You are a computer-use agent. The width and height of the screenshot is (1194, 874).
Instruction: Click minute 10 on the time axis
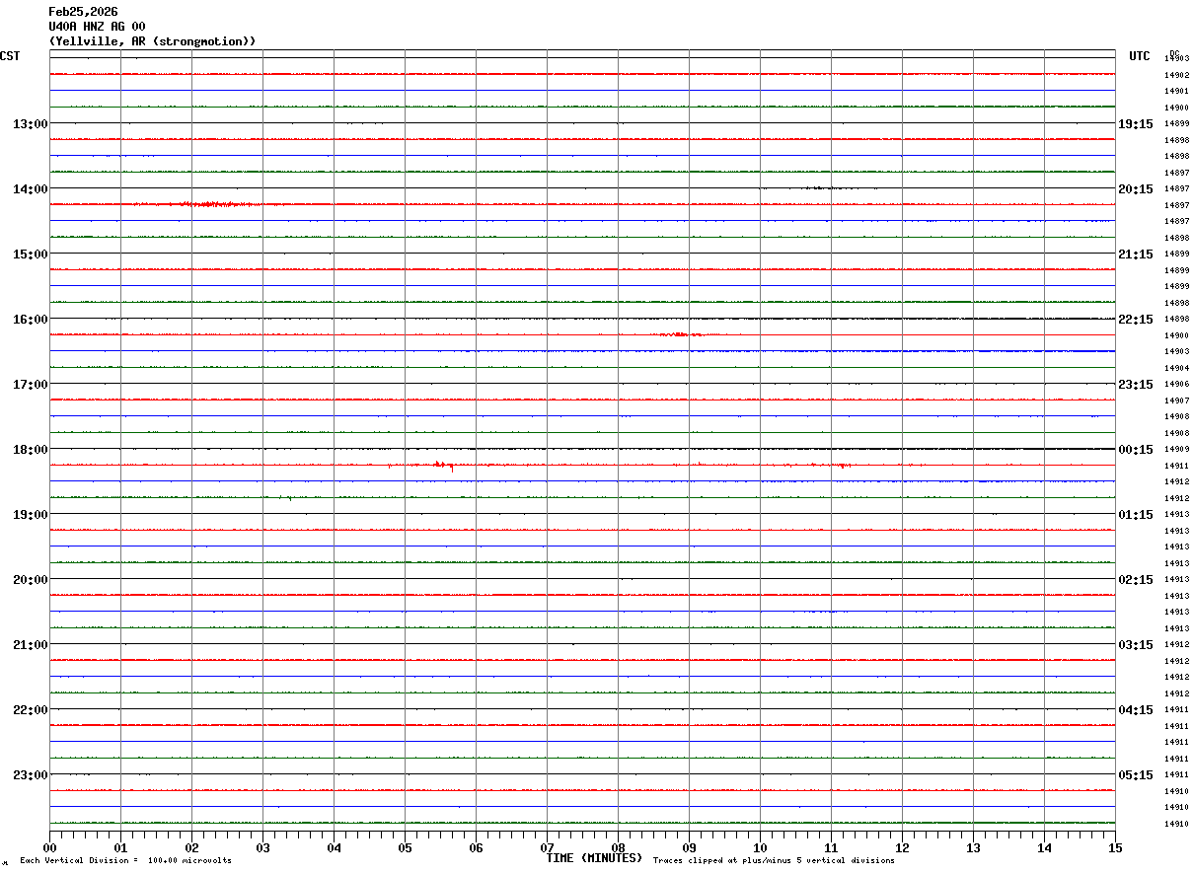coord(761,847)
